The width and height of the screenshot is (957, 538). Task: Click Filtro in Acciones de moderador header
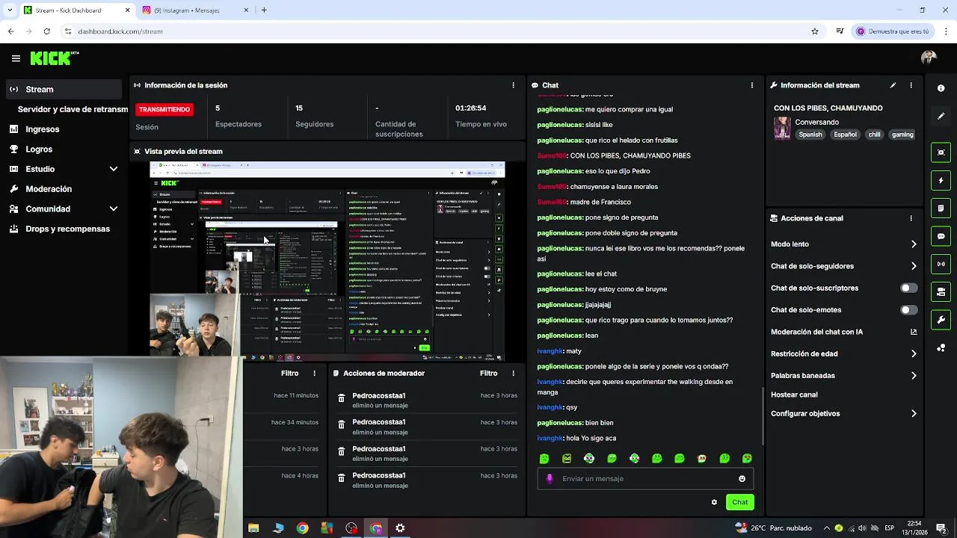pyautogui.click(x=488, y=373)
